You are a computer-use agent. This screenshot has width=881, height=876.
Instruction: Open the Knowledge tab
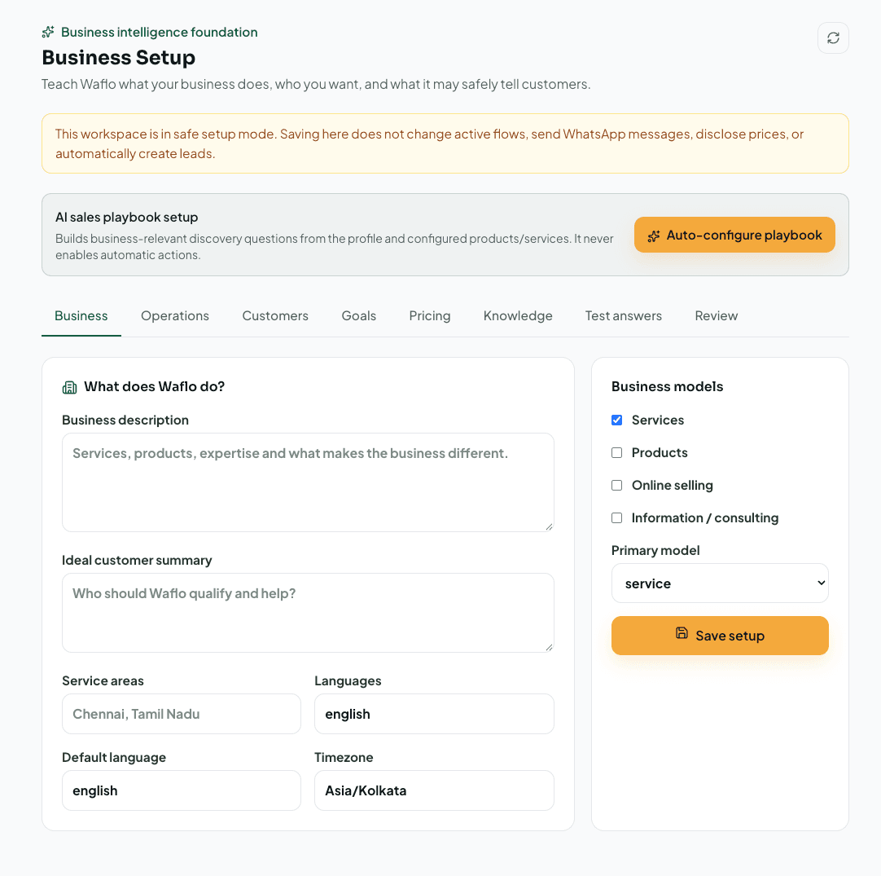(518, 316)
